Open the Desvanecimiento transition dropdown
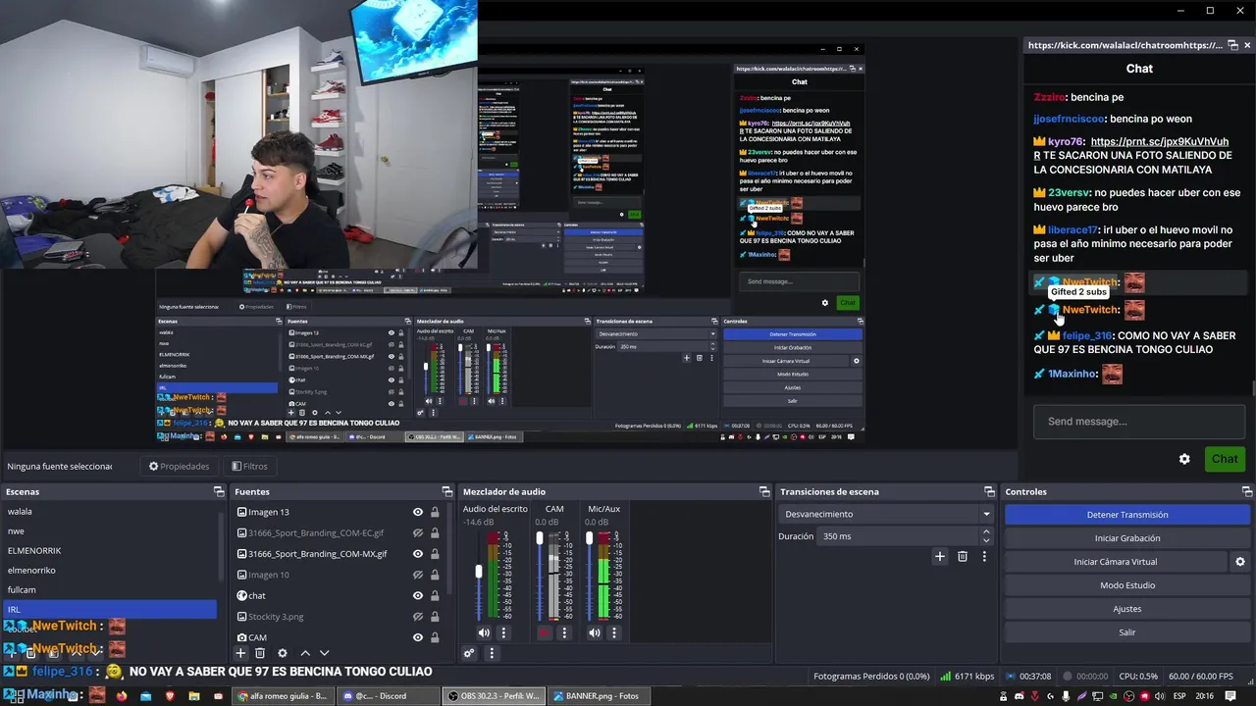Image resolution: width=1256 pixels, height=706 pixels. pyautogui.click(x=888, y=514)
